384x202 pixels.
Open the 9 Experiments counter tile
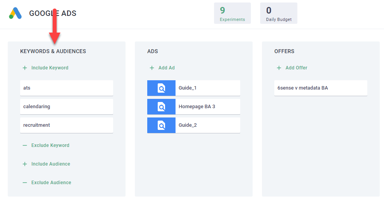point(232,13)
